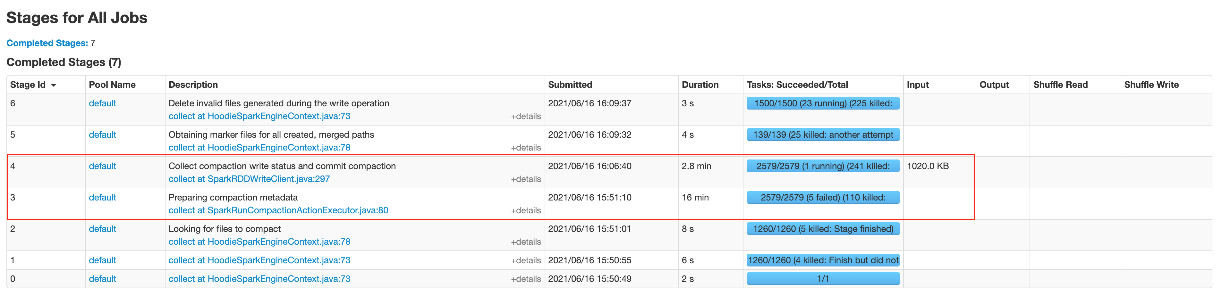Click the 2579/2579 (1 running) progress bar
Screen dimensions: 1222x294
(x=823, y=166)
